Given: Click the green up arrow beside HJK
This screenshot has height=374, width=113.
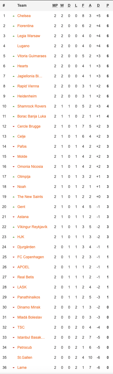Looking at the screenshot, I should (13, 237).
